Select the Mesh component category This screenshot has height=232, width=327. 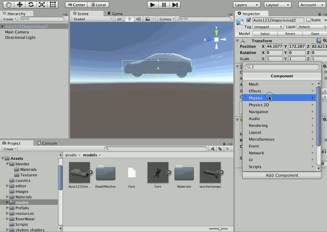pos(279,84)
